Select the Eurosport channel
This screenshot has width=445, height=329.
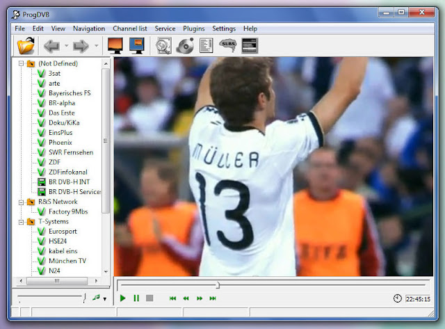63,232
